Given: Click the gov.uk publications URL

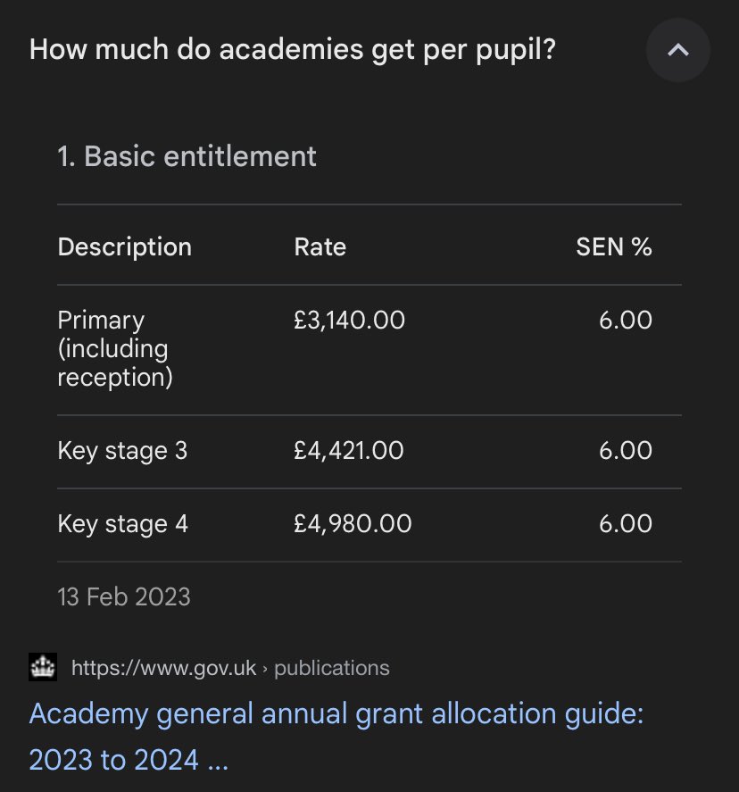Looking at the screenshot, I should pyautogui.click(x=230, y=668).
